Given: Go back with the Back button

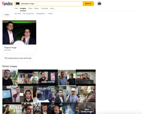Looking at the screenshot, I should coord(7,14).
